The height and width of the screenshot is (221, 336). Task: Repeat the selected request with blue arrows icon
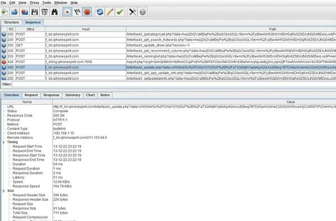pyautogui.click(x=100, y=12)
